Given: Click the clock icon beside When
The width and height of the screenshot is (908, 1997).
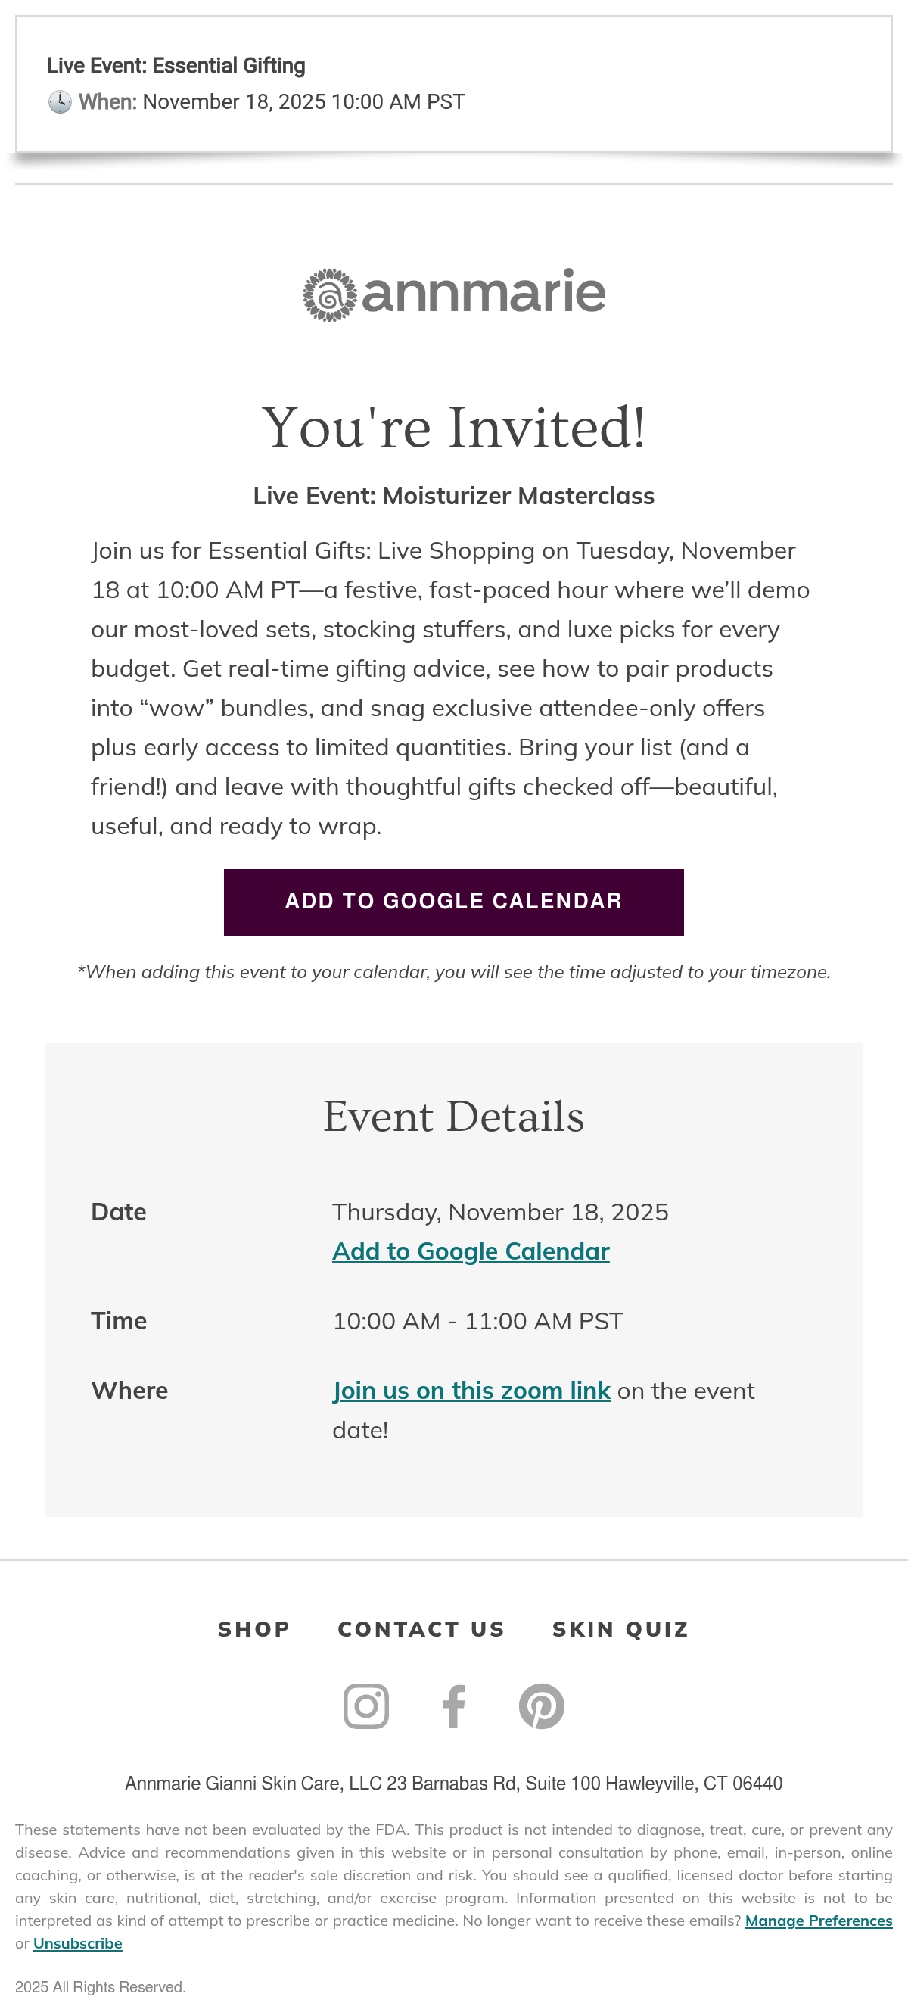Looking at the screenshot, I should coord(60,101).
